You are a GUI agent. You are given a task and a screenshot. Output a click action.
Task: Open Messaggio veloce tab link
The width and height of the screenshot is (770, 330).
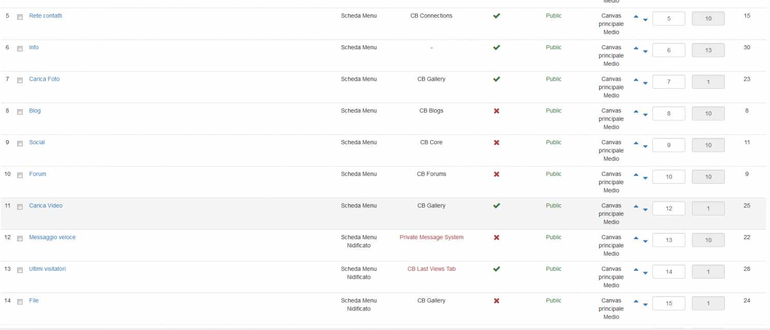coord(52,237)
